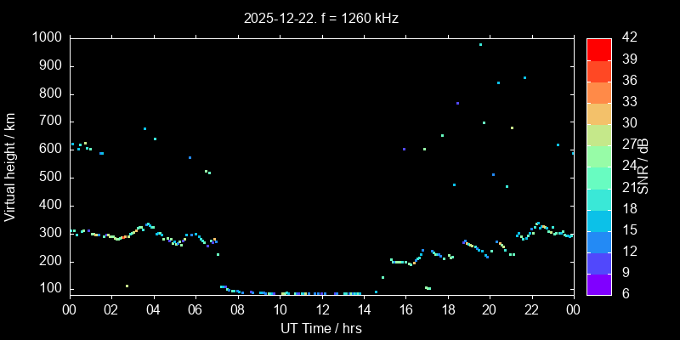This screenshot has height=340, width=680.
Task: Click the 1000 km height tick label
Action: 45,37
